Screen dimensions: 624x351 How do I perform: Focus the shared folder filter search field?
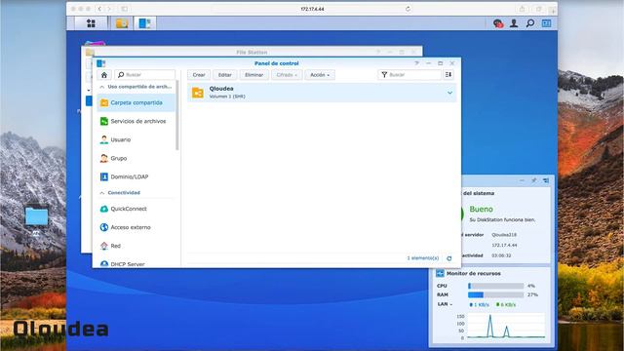(409, 75)
